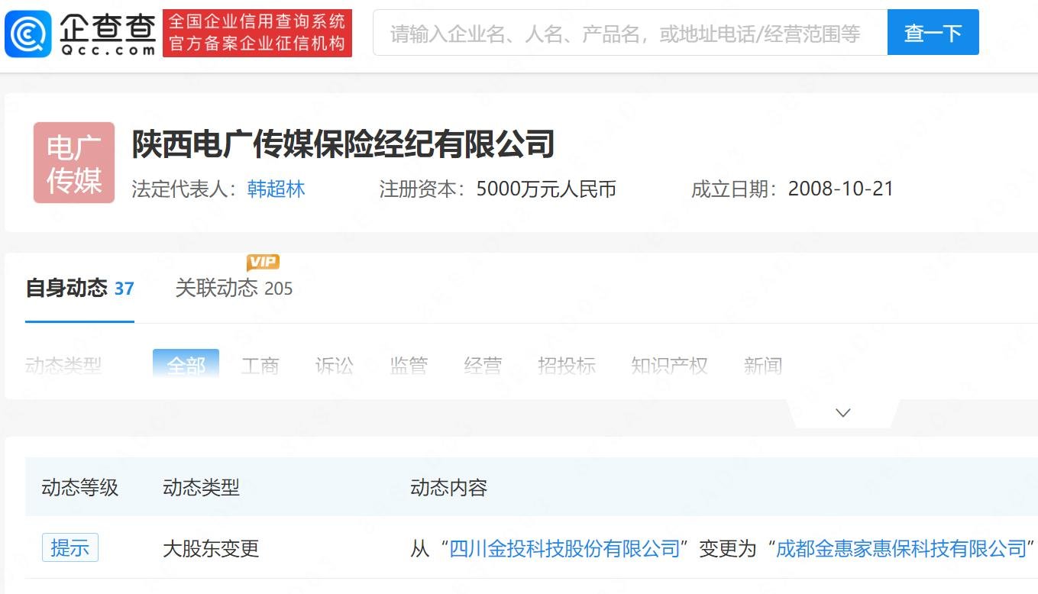Click the company title 陕西电广传媒保险经纪有限公司
The height and width of the screenshot is (594, 1038).
(343, 144)
